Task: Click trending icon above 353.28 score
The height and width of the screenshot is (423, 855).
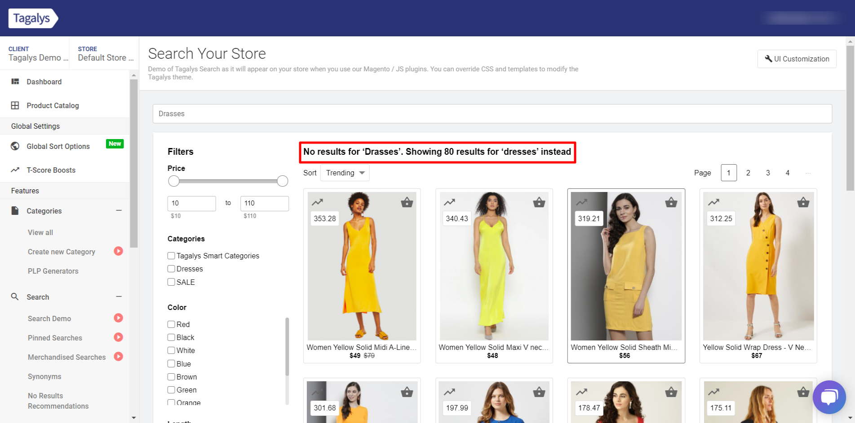Action: point(318,202)
